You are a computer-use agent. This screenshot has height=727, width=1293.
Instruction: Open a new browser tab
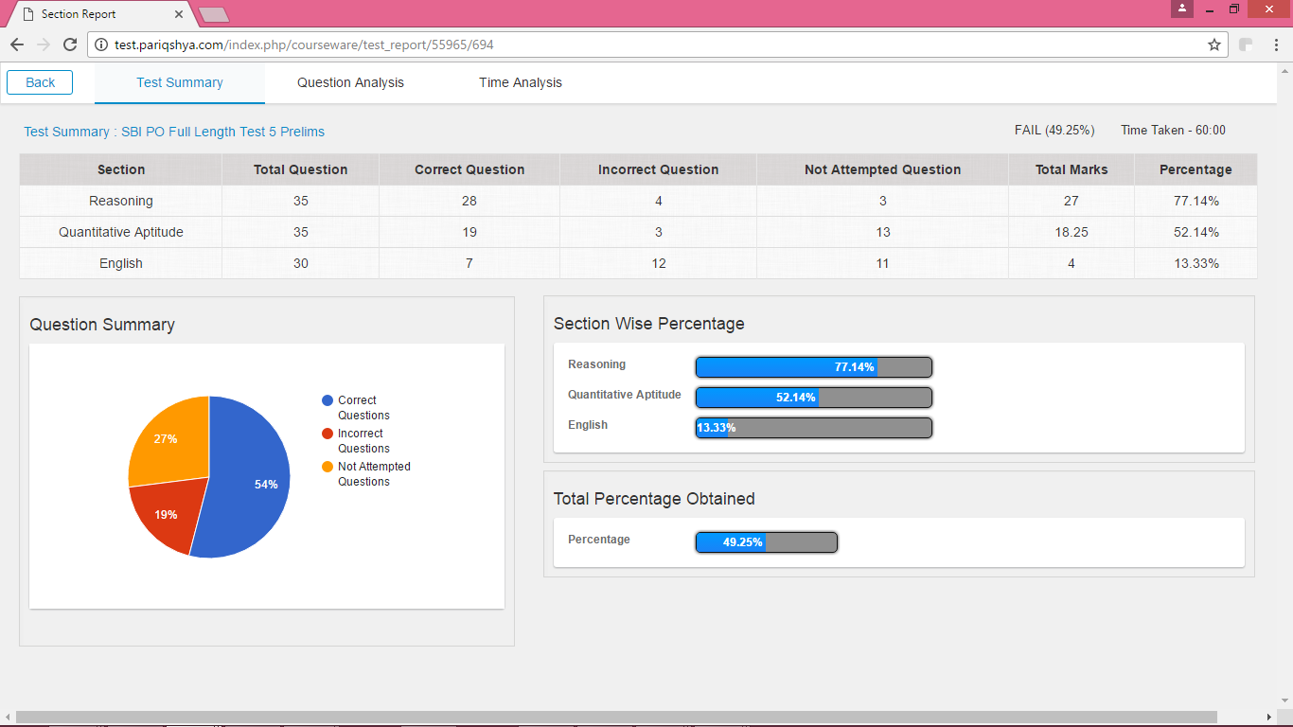(x=214, y=14)
